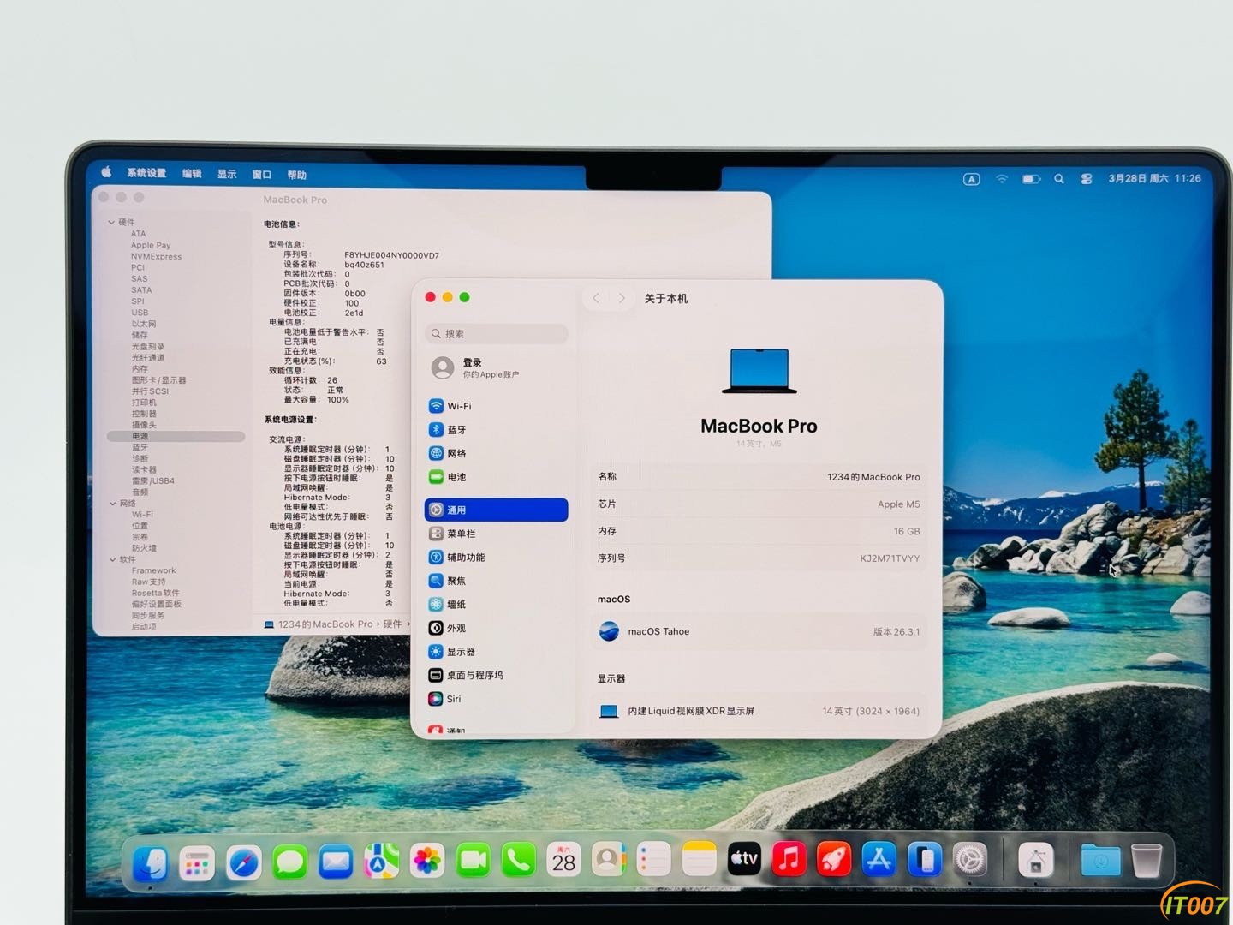1233x925 pixels.
Task: Open the Help (帮助) menu
Action: tap(296, 175)
